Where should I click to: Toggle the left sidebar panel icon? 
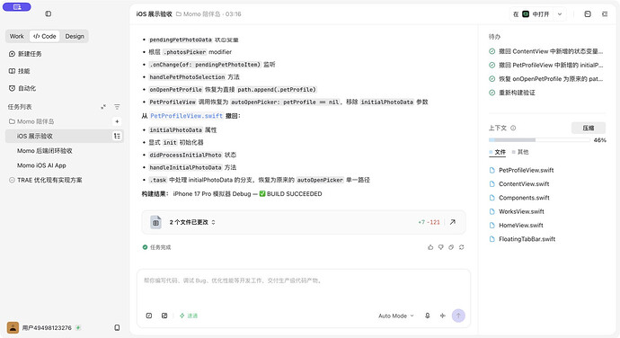click(x=49, y=13)
